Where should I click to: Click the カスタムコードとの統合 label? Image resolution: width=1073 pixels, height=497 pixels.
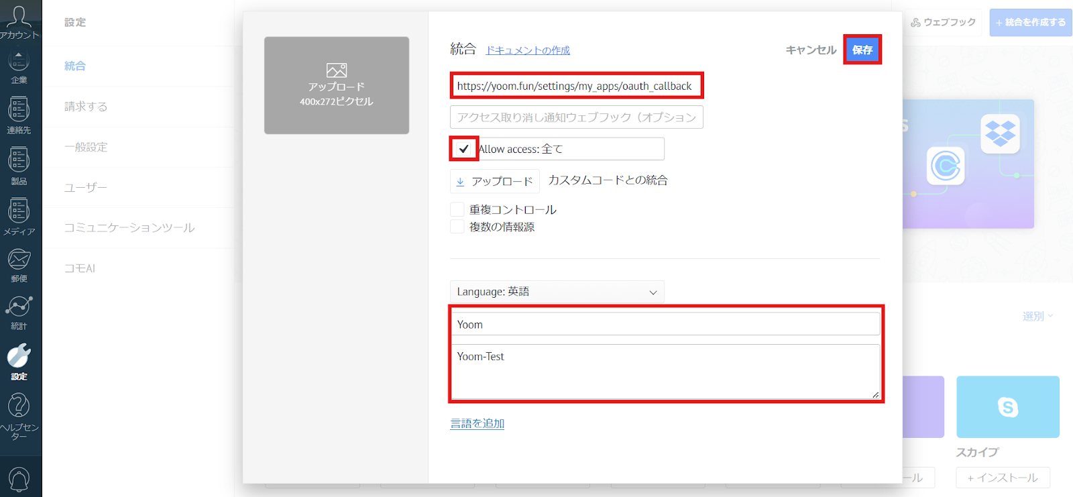tap(608, 180)
